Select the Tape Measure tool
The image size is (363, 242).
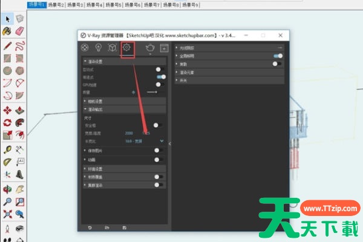(7, 150)
